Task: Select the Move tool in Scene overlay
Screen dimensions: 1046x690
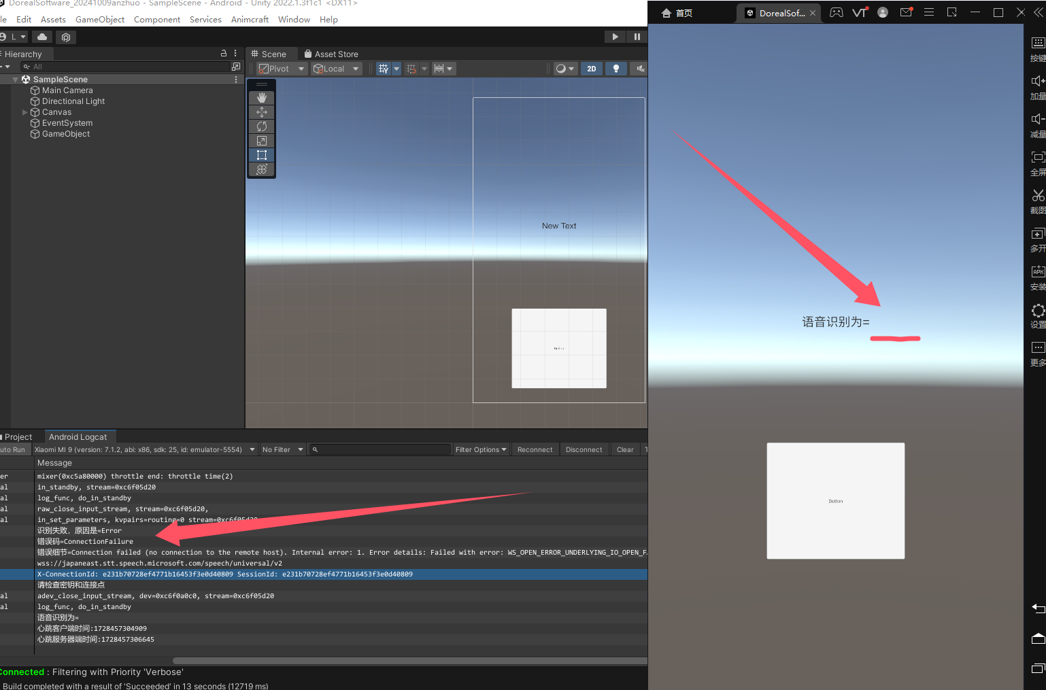Action: pos(262,112)
